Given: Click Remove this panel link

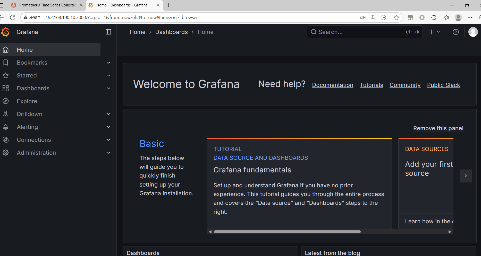Looking at the screenshot, I should [438, 128].
